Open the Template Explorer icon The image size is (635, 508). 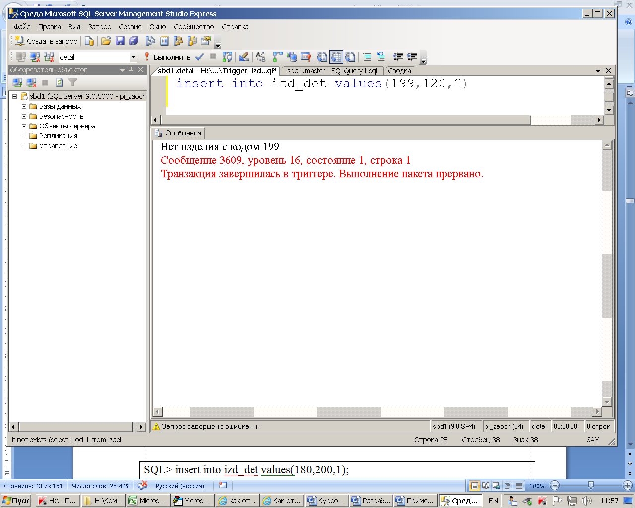click(x=192, y=41)
